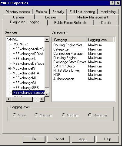Screen dimensions: 123x147
Task: Switch to the General tab
Action: [19, 17]
